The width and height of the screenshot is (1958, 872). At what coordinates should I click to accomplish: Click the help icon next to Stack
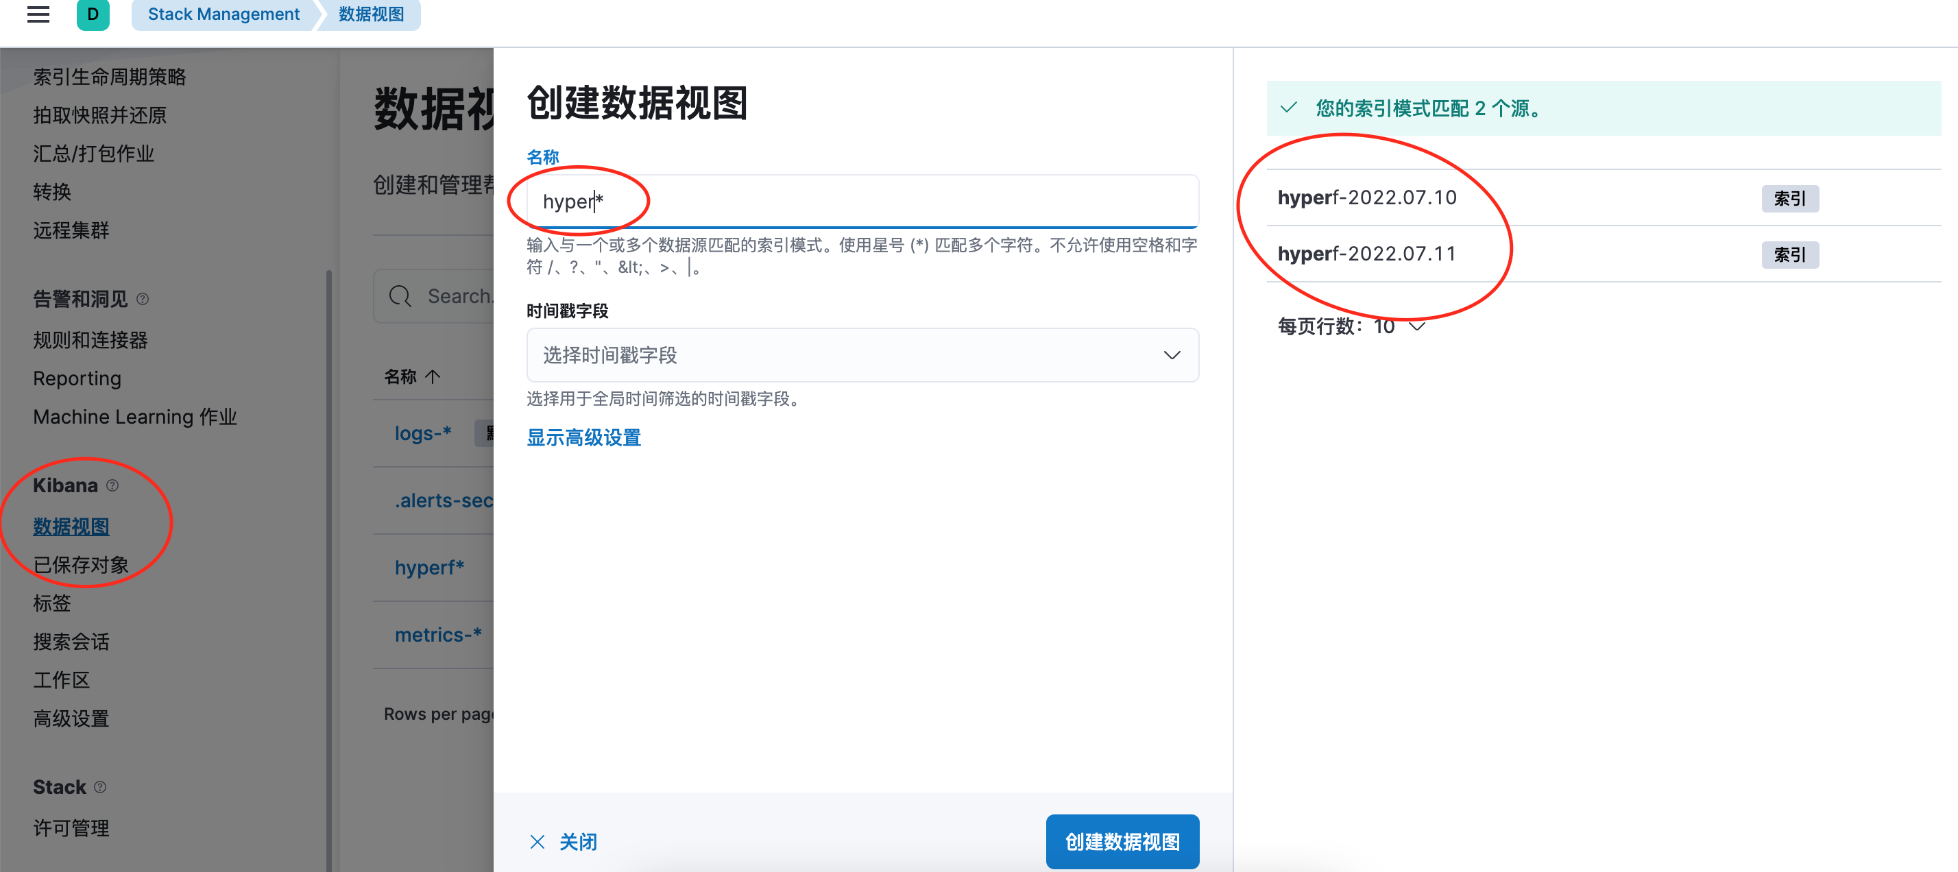click(101, 788)
